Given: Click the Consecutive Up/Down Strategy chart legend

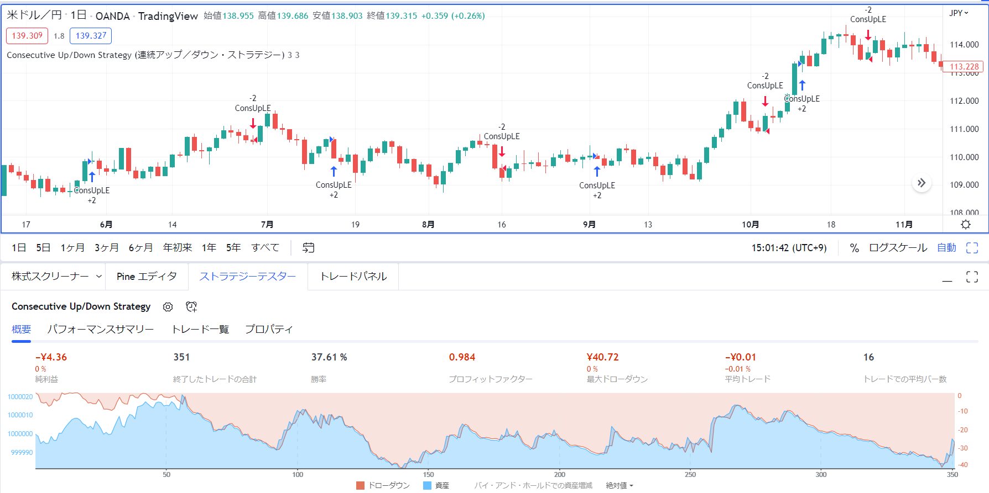Looking at the screenshot, I should click(x=145, y=55).
